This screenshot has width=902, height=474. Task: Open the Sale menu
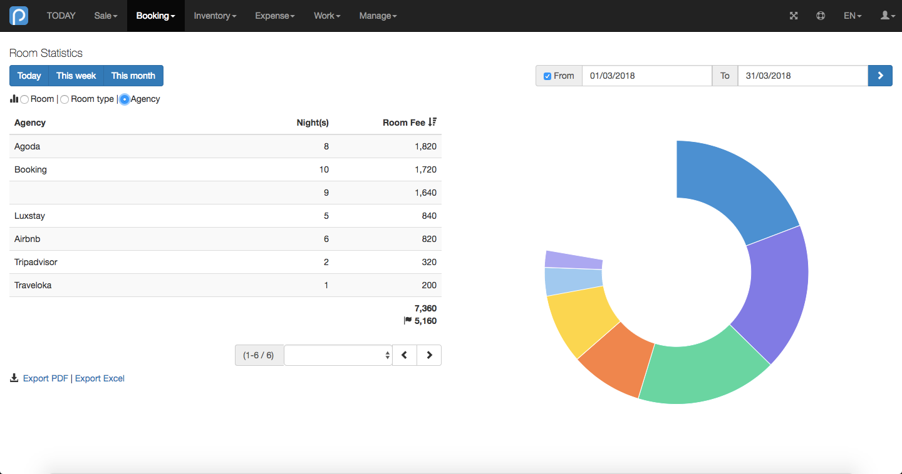point(106,16)
